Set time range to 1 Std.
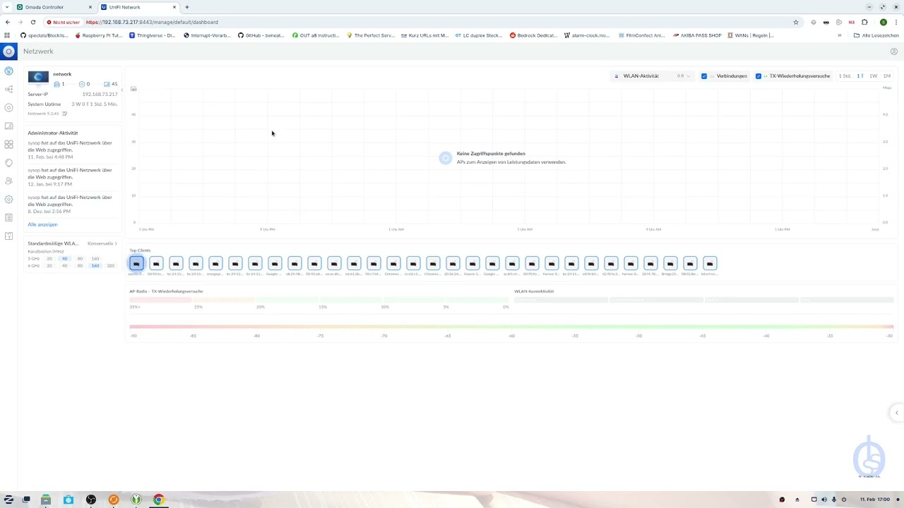The height and width of the screenshot is (508, 904). coord(845,76)
